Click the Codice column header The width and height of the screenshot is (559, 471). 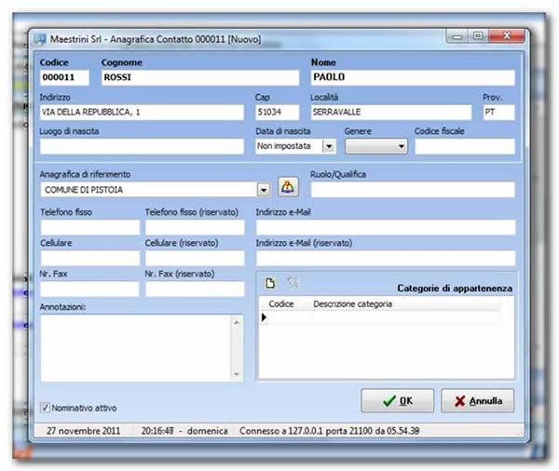pyautogui.click(x=281, y=303)
